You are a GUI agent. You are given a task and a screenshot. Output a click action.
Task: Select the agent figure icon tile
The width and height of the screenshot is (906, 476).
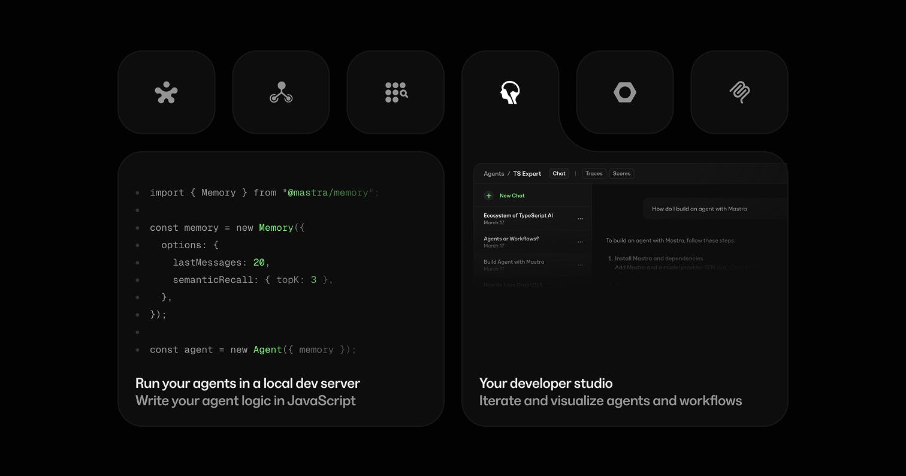[x=167, y=92]
